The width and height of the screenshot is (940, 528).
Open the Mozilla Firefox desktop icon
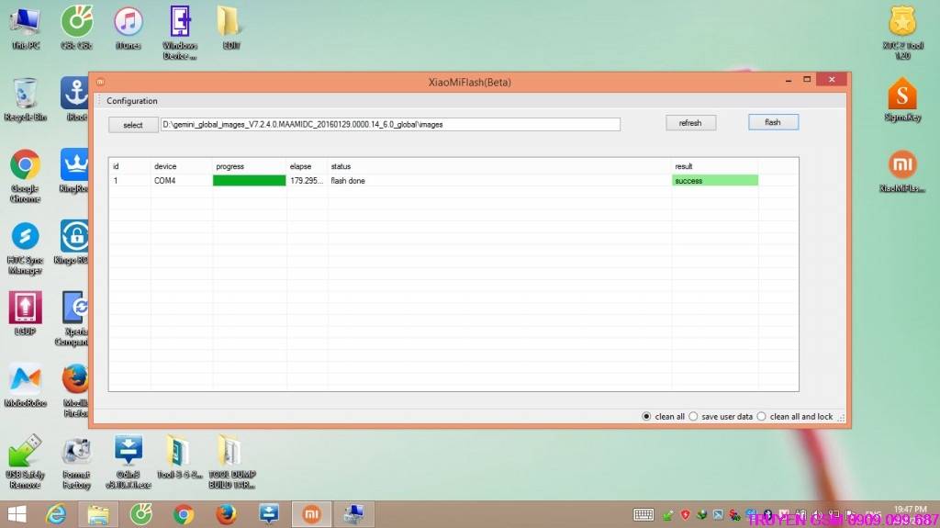pos(75,390)
